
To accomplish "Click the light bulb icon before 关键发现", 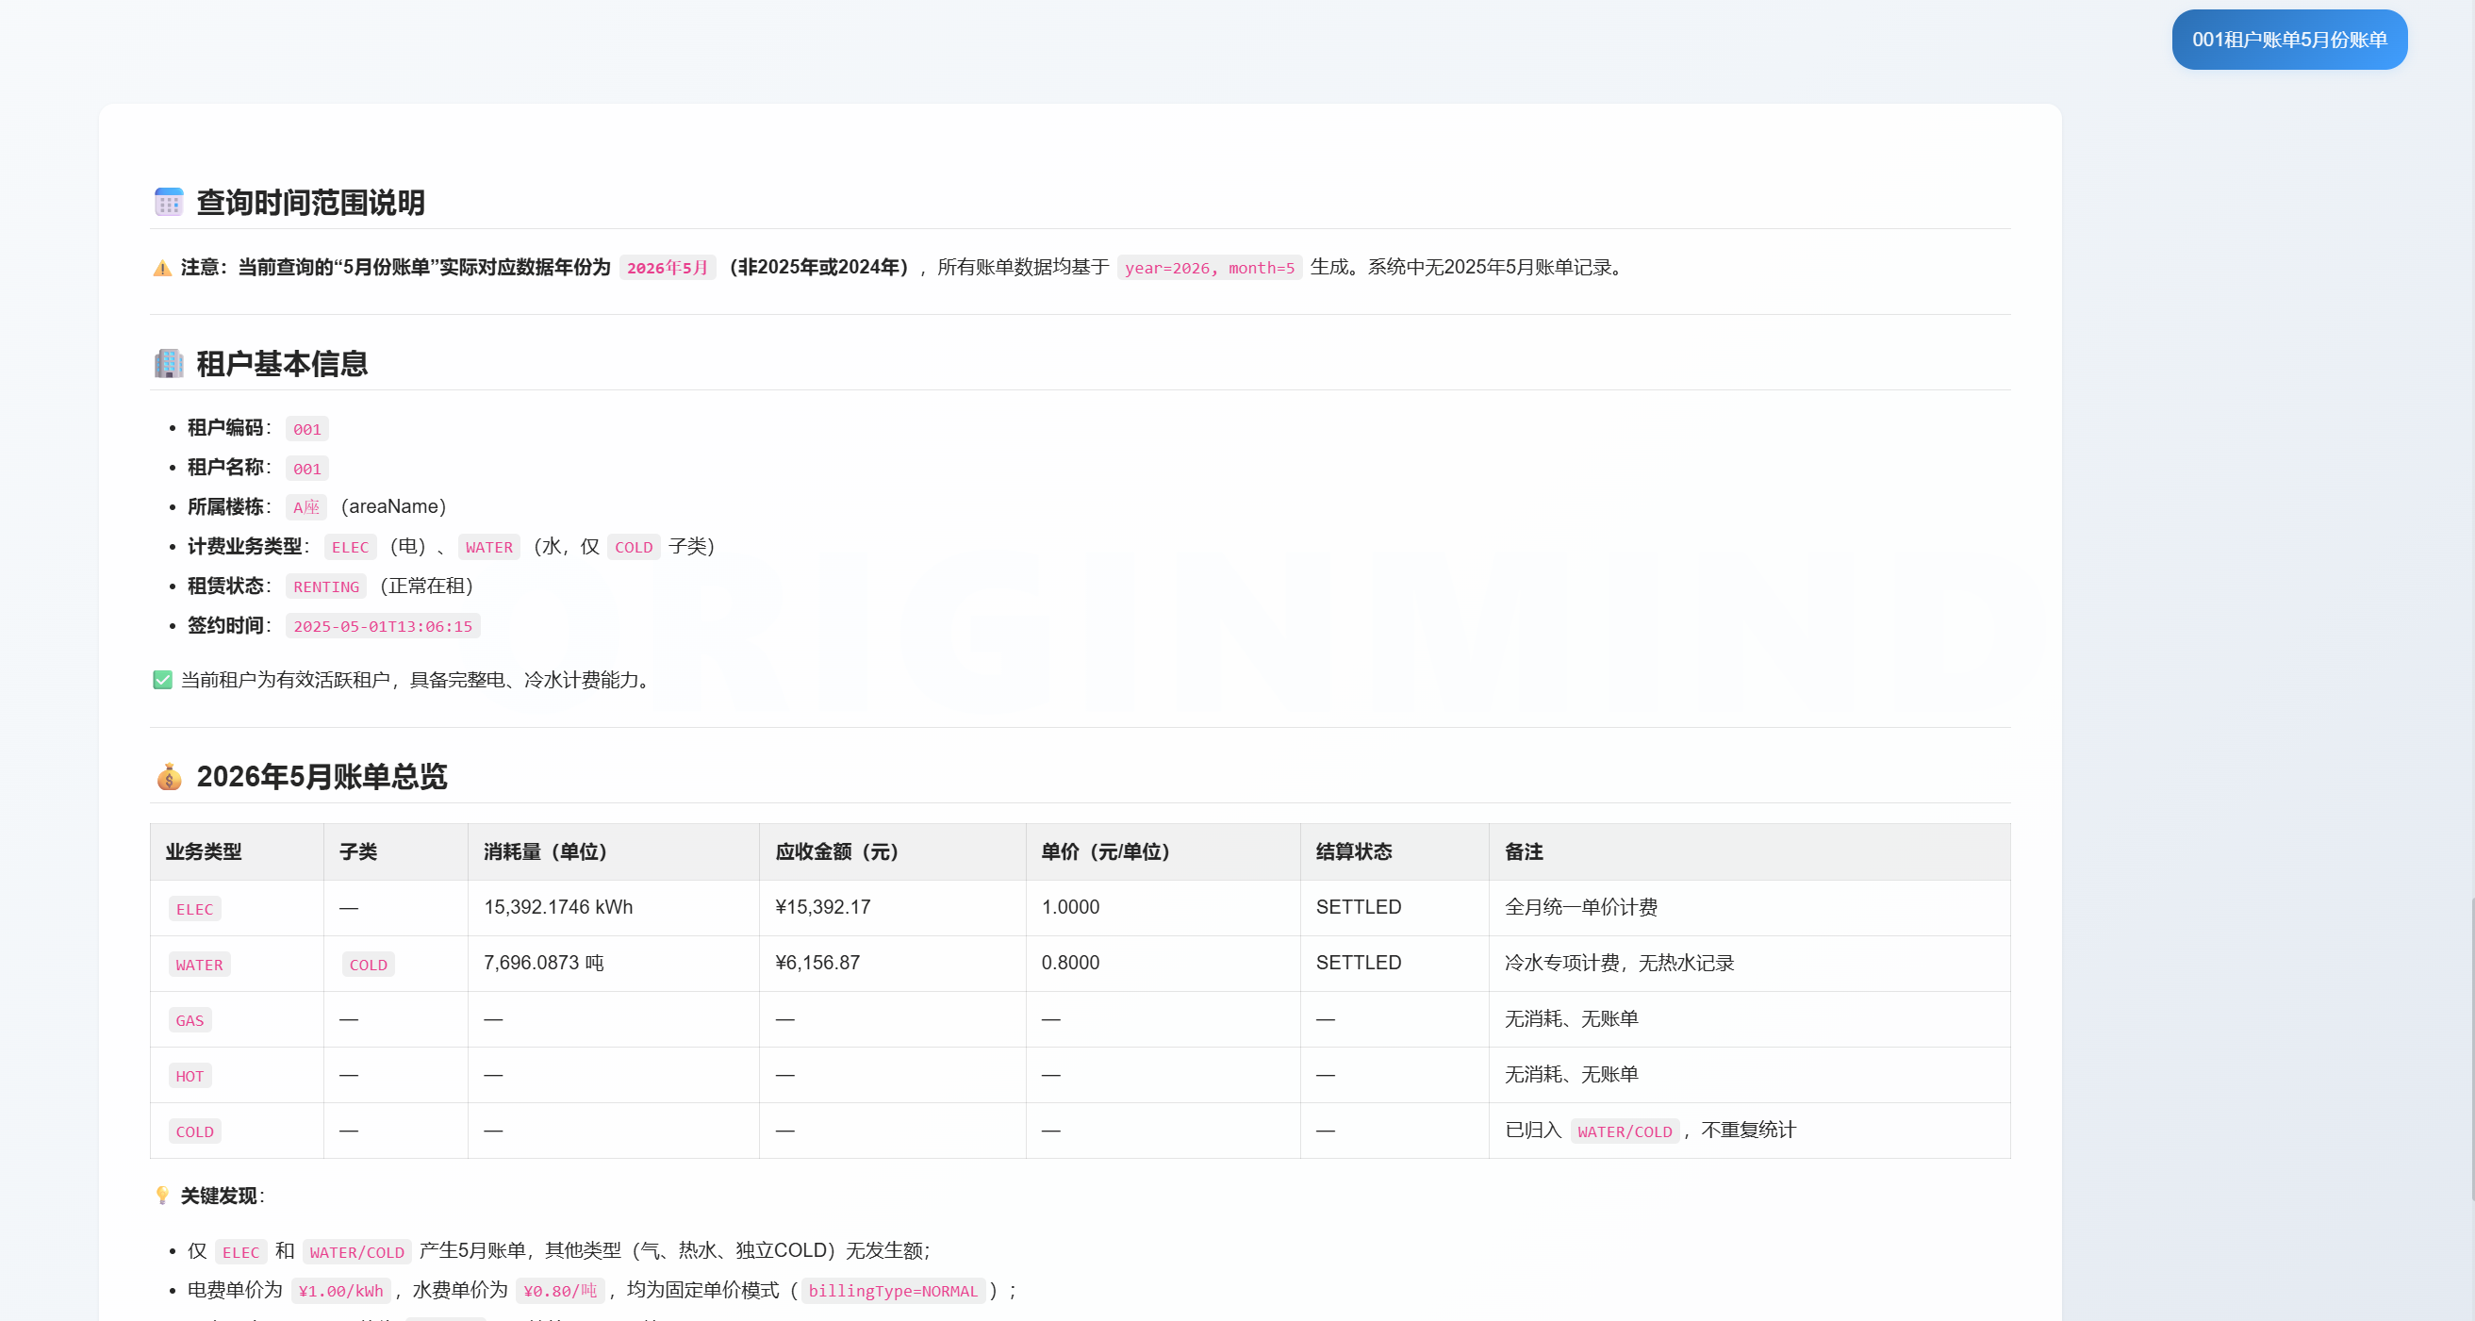I will tap(162, 1197).
